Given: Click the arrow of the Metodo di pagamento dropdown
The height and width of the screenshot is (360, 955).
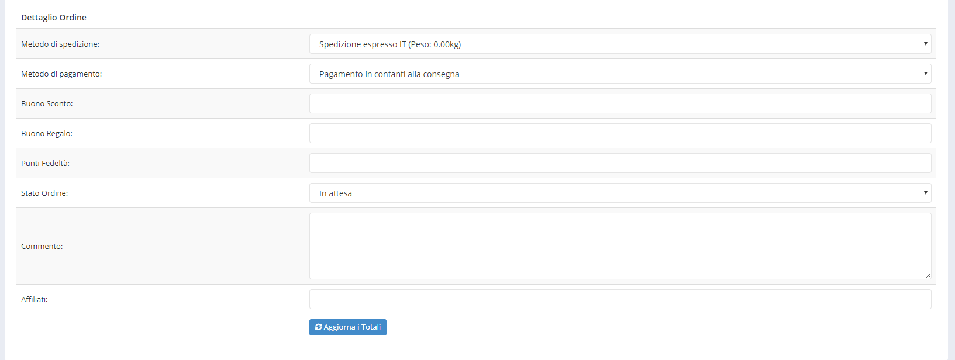Looking at the screenshot, I should click(925, 74).
